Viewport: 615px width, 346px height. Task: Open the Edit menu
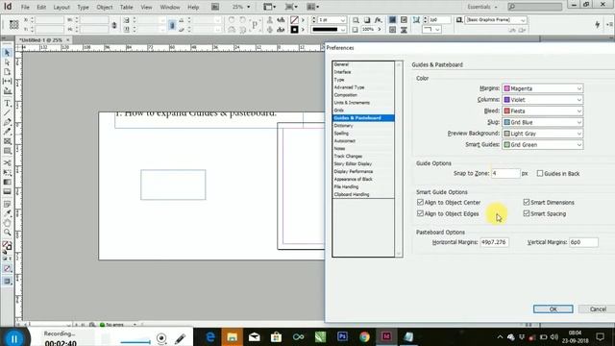[41, 7]
